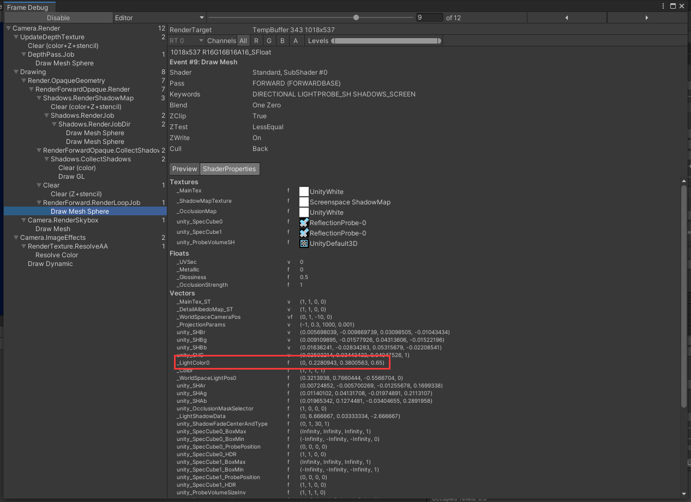Open the Editor connection dropdown
Image resolution: width=691 pixels, height=502 pixels.
(159, 18)
